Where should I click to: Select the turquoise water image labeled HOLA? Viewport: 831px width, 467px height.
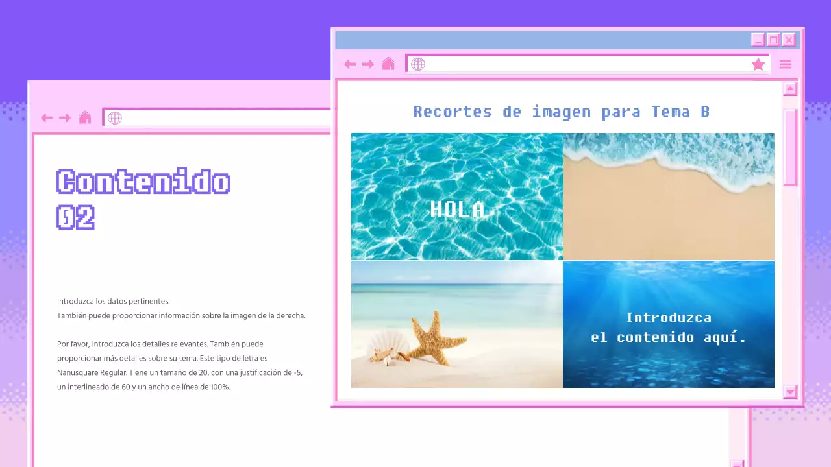click(x=456, y=197)
